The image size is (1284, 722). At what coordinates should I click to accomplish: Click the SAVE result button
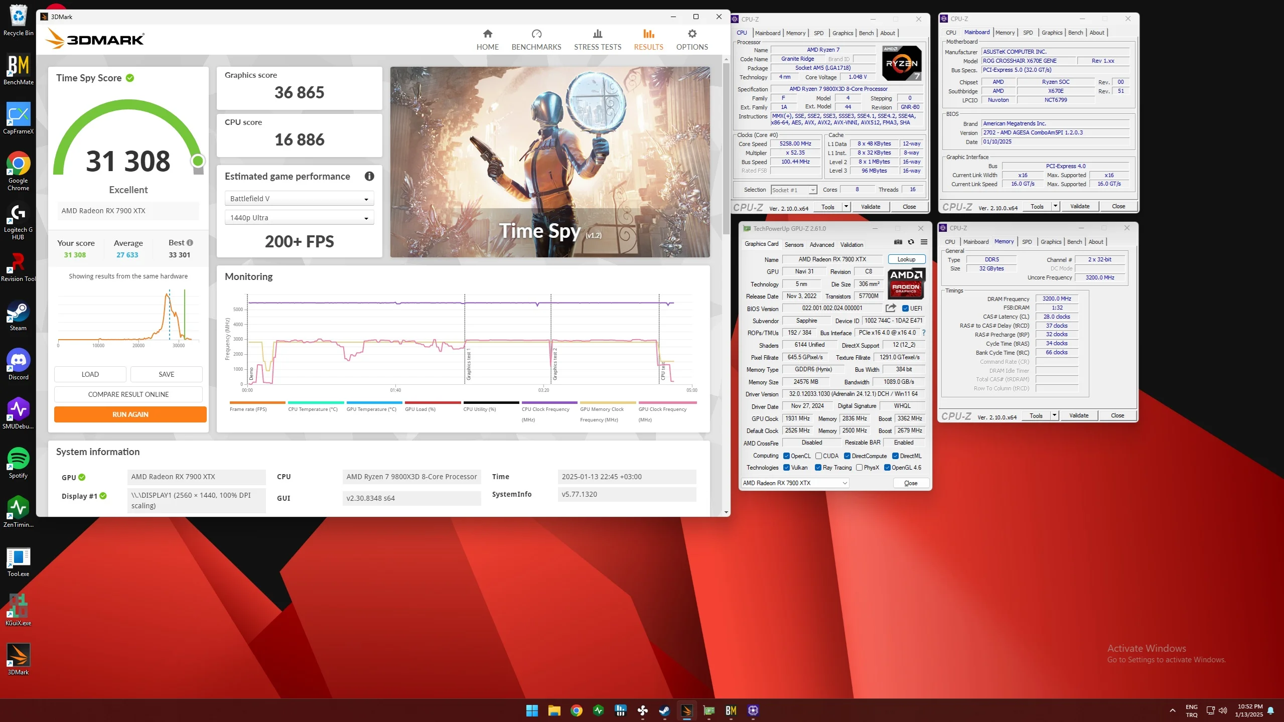coord(167,374)
